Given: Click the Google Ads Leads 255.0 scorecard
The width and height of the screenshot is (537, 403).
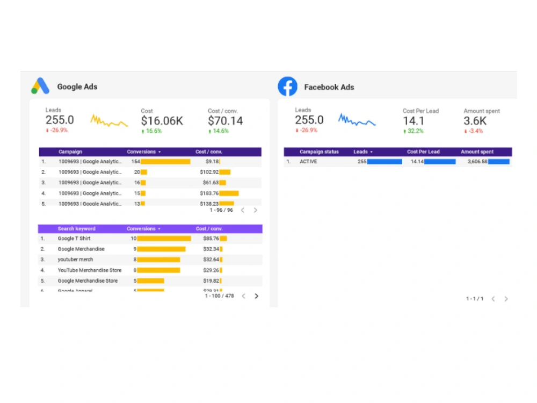Looking at the screenshot, I should click(60, 120).
